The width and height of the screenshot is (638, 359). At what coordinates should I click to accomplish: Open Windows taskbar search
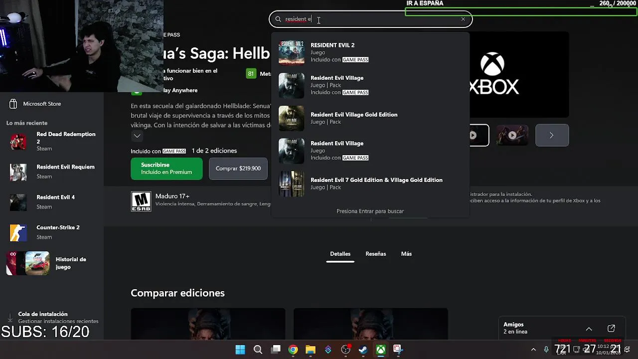coord(258,350)
